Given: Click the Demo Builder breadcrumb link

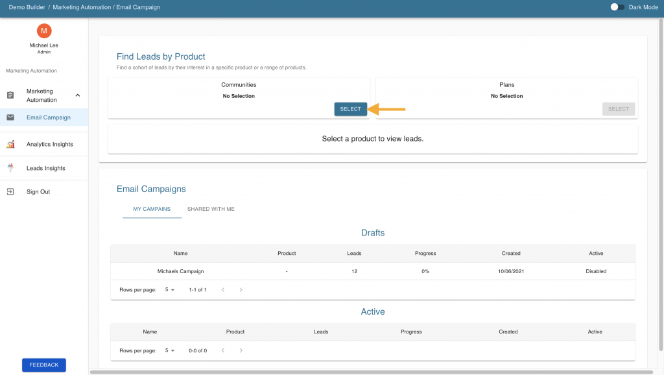Looking at the screenshot, I should [x=27, y=7].
